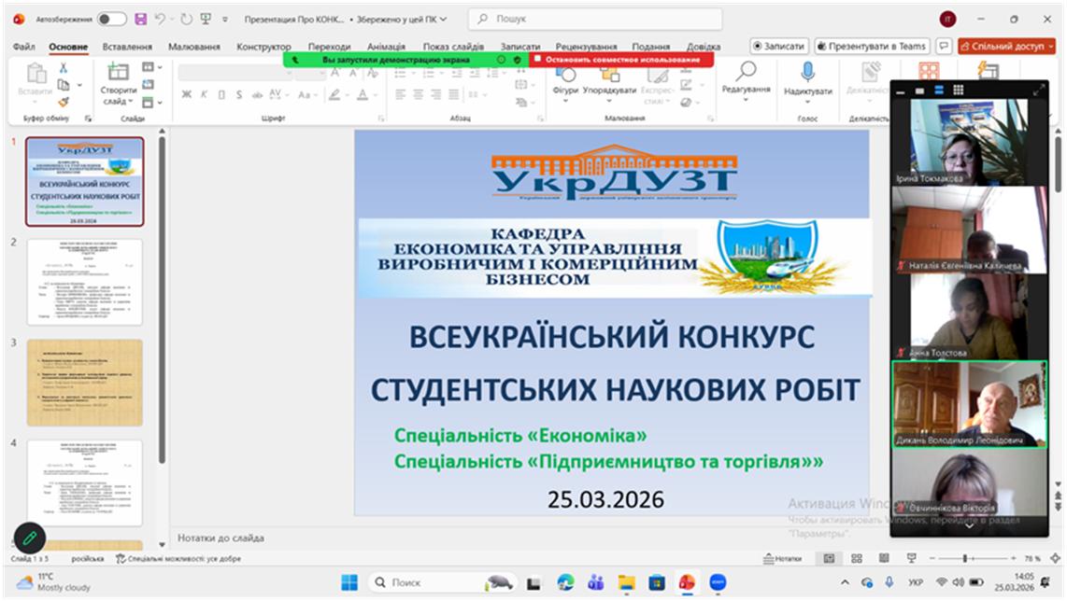Toggle bold Ж formatting
1067x601 pixels.
coord(186,94)
